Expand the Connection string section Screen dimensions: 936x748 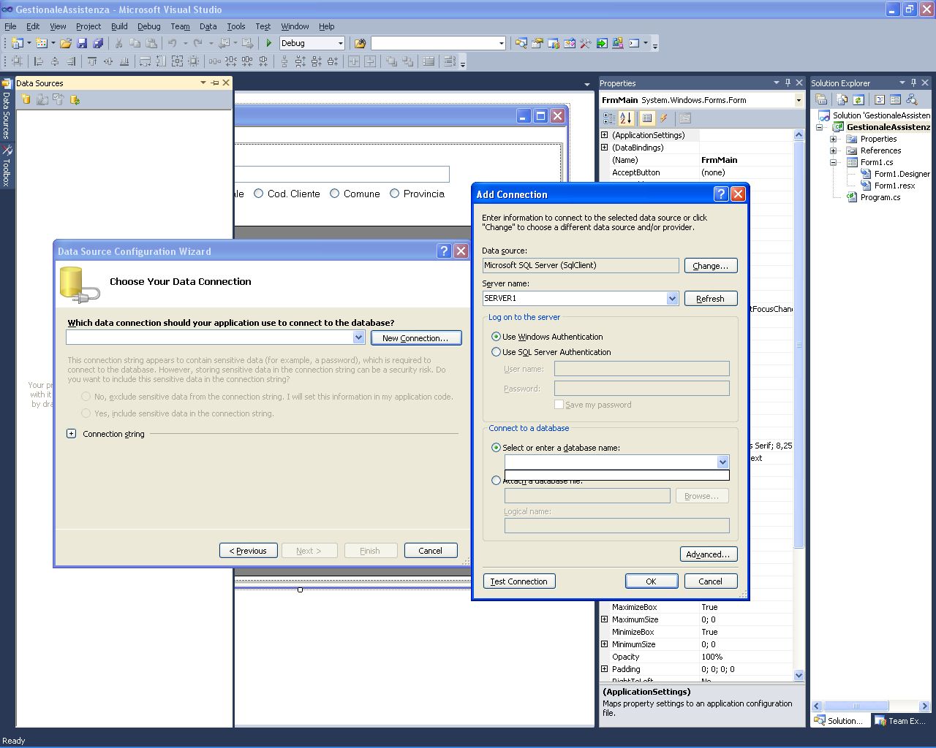71,434
